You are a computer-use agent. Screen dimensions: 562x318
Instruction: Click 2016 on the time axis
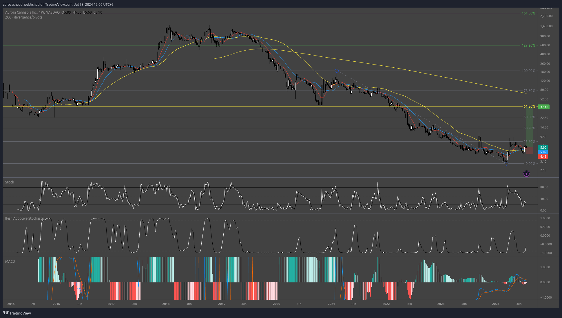click(56, 304)
